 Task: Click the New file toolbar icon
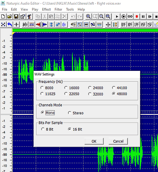coord(3,17)
